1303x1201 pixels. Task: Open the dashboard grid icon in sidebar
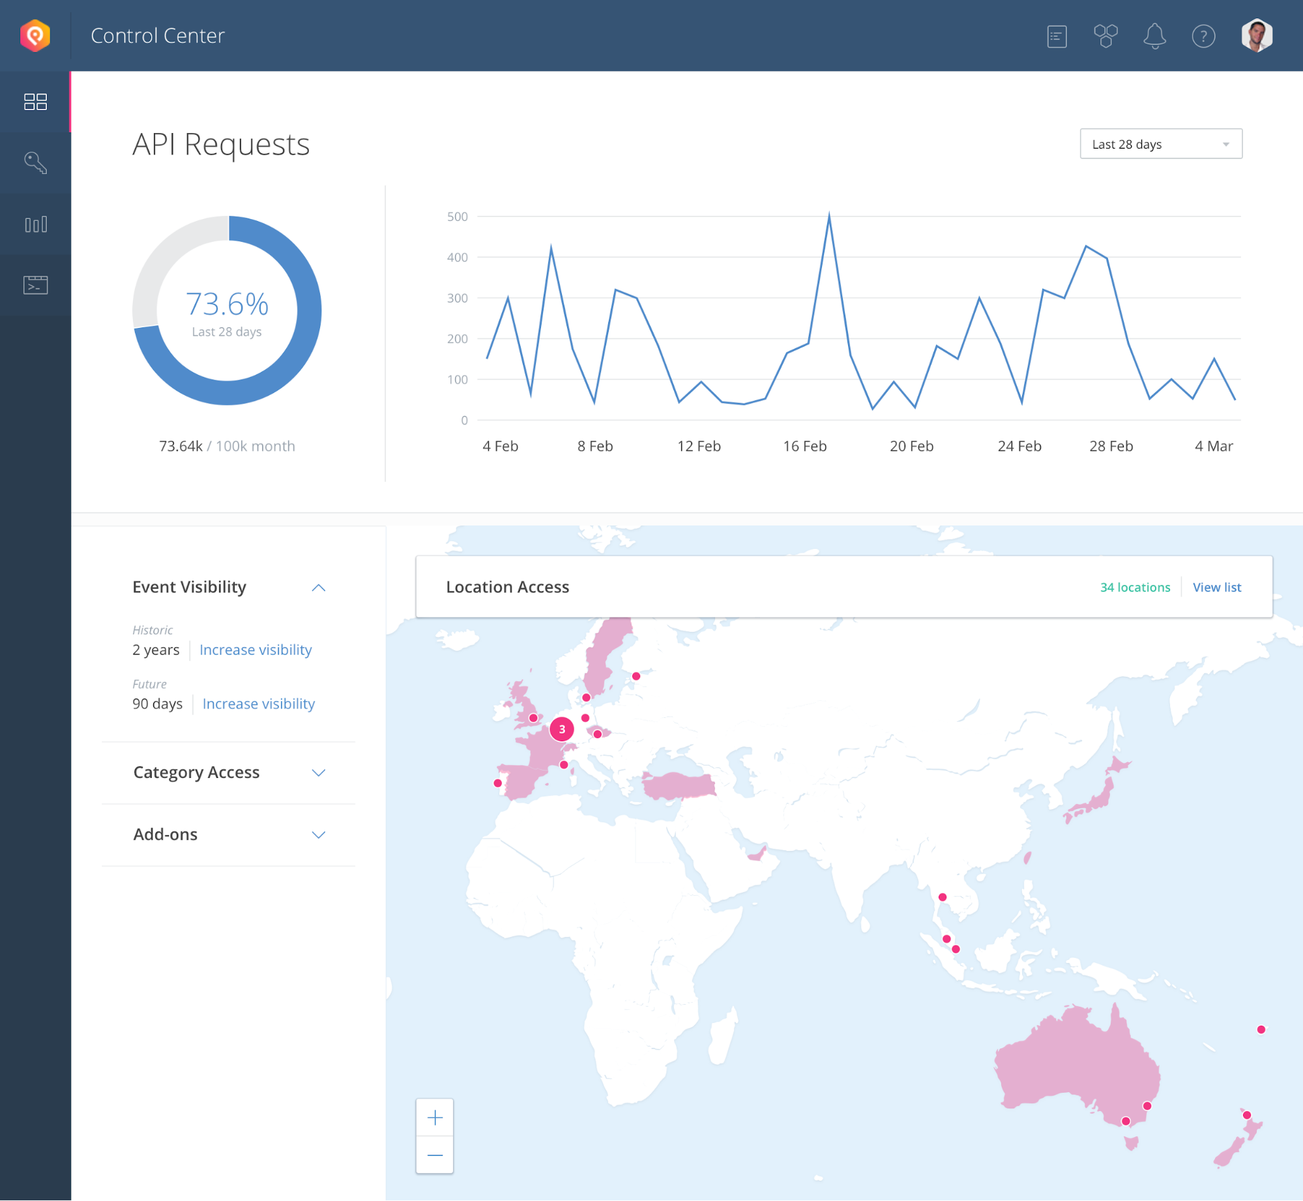[x=35, y=102]
